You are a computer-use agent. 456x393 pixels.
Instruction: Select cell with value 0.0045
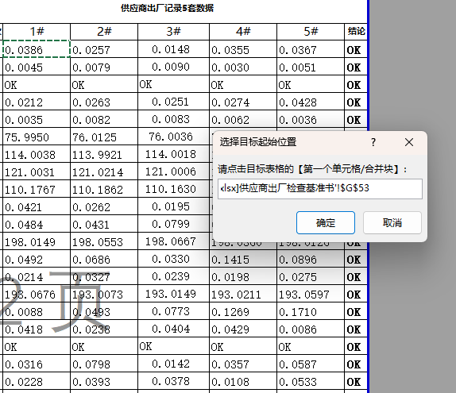pos(37,67)
